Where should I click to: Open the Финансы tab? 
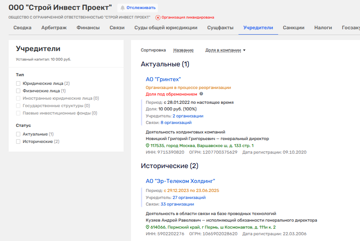pos(88,28)
